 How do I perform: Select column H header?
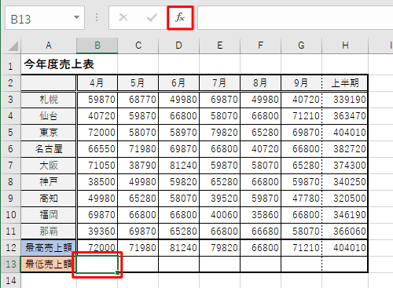345,46
